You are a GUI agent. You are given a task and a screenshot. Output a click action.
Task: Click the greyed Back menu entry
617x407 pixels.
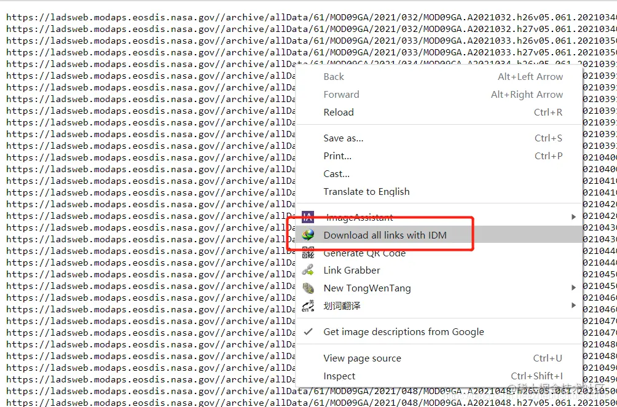click(439, 77)
